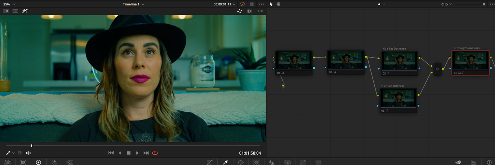Open the Scopes panel icon
Image resolution: width=495 pixels, height=165 pixels.
coord(474,162)
